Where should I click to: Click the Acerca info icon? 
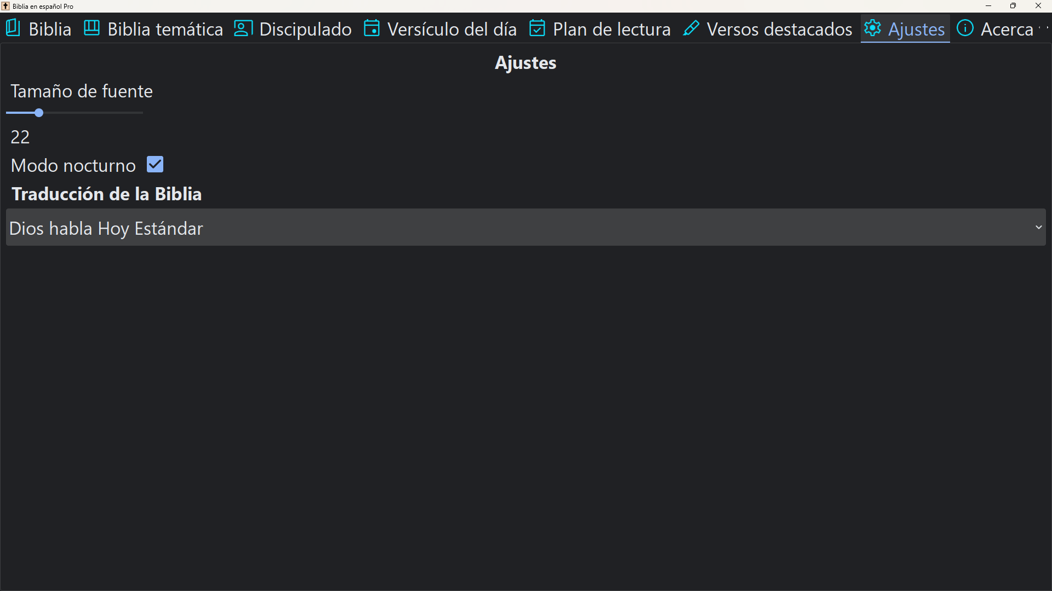click(x=965, y=28)
